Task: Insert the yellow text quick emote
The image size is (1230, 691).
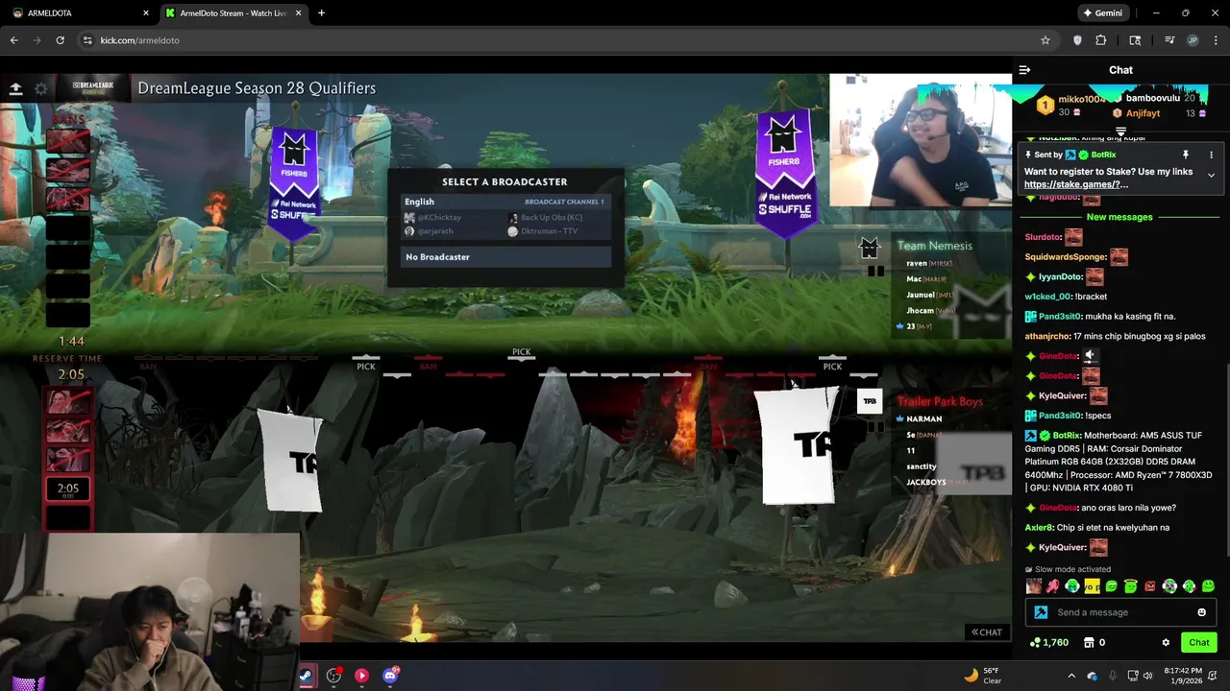Action: (x=1092, y=586)
